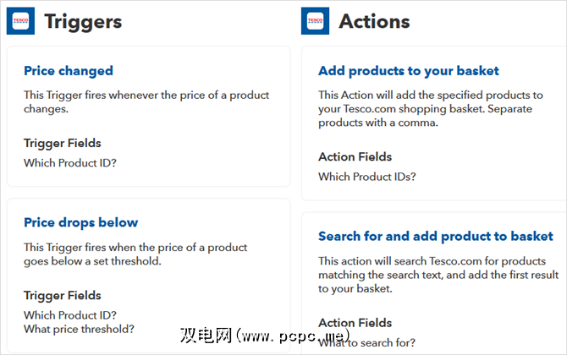Screen dimensions: 567x355
Task: Click the Tesco logo beside Actions
Action: coord(315,20)
